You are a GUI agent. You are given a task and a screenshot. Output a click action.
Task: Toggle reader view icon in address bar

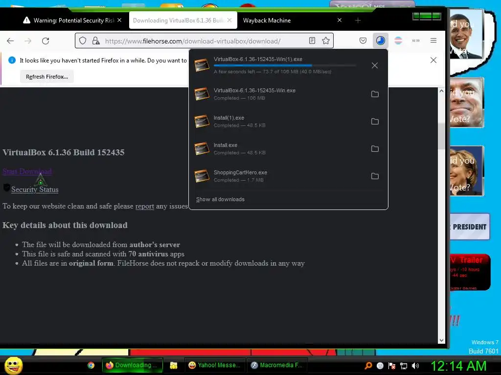(312, 41)
